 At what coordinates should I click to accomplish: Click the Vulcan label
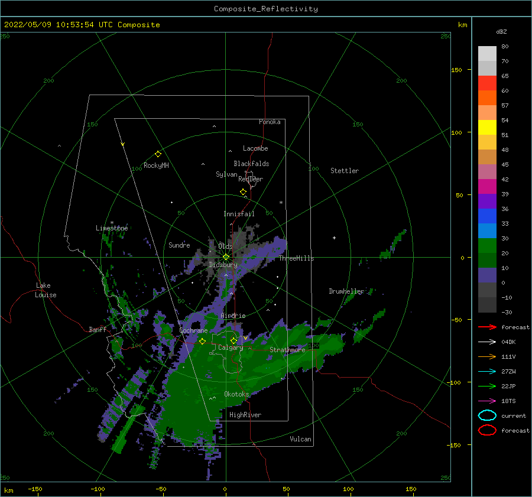(x=301, y=439)
